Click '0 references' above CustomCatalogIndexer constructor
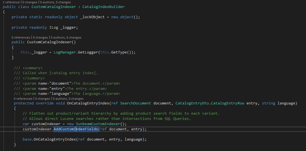Viewport: 306px width, 151px height. [21, 37]
